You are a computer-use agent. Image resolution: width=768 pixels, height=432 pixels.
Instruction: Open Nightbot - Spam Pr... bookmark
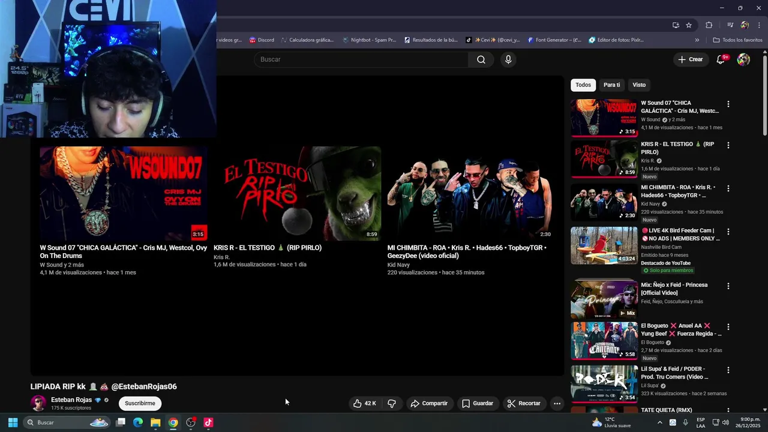coord(369,40)
